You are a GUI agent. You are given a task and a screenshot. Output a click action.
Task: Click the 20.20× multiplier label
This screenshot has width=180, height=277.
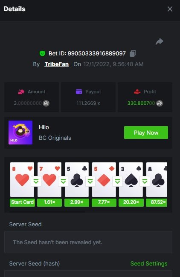point(131,202)
